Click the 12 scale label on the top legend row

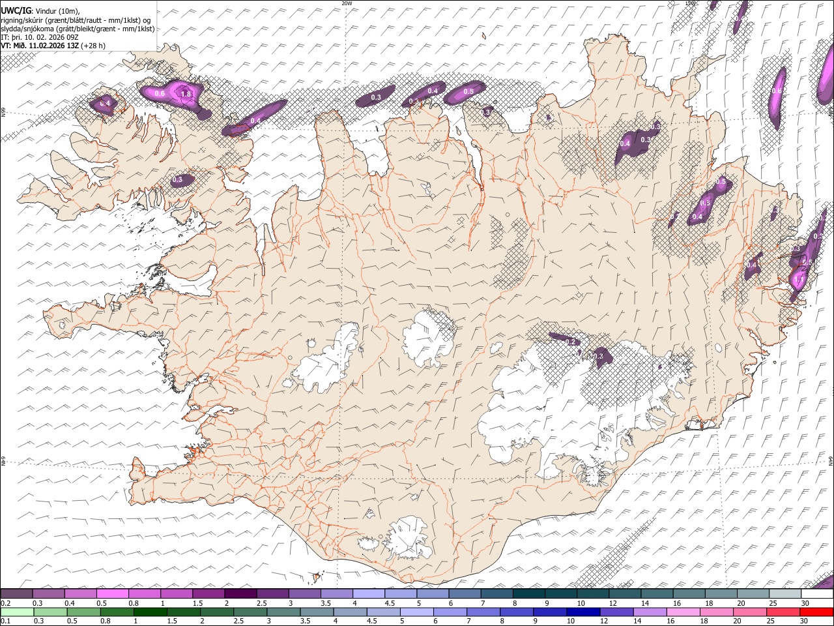pos(612,603)
